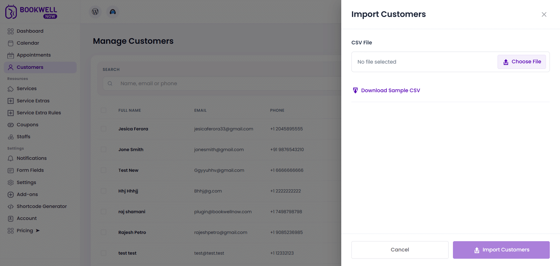Click the WordPress logo icon in header

click(95, 12)
